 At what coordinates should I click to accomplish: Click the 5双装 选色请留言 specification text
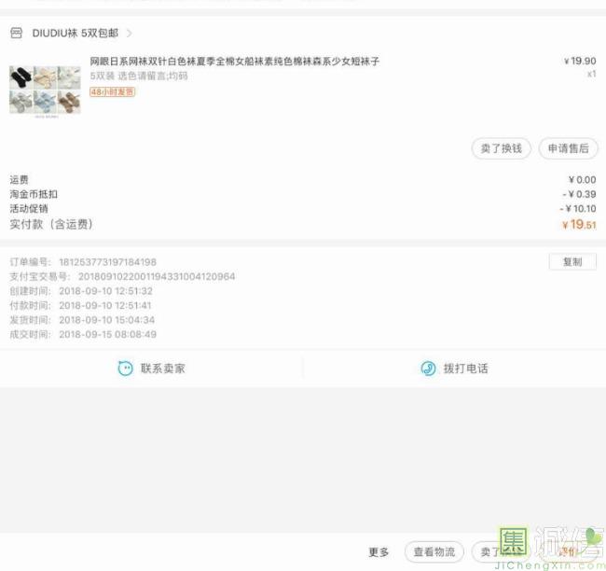pyautogui.click(x=139, y=76)
